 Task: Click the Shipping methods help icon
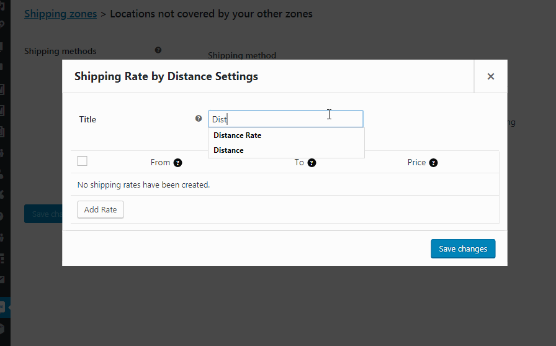(158, 50)
